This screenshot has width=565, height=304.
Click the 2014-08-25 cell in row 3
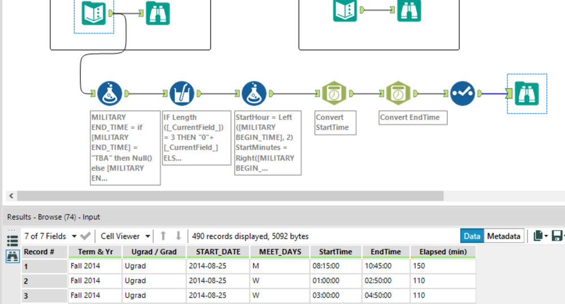coord(218,296)
